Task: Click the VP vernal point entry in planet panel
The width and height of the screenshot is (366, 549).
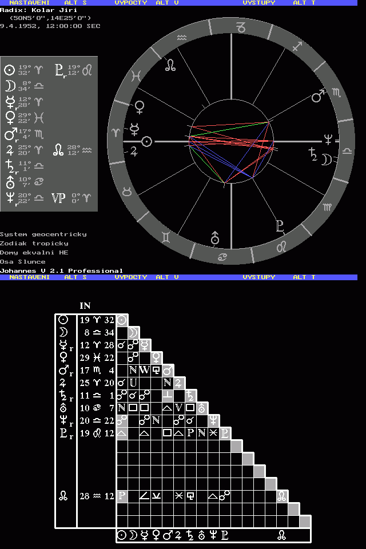Action: (x=58, y=198)
